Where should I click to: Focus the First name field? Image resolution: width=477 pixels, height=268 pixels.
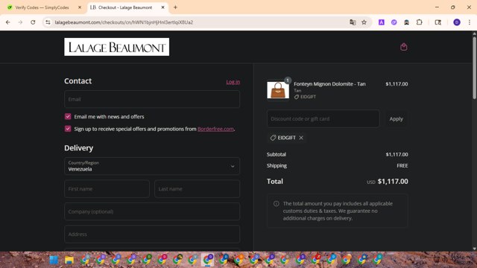point(107,188)
